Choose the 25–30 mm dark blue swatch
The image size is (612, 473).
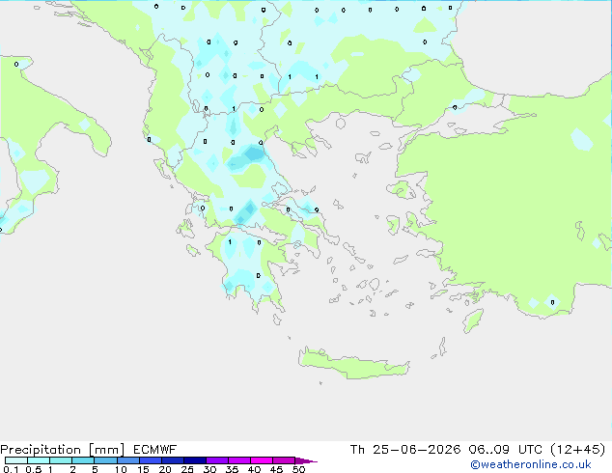click(x=195, y=460)
